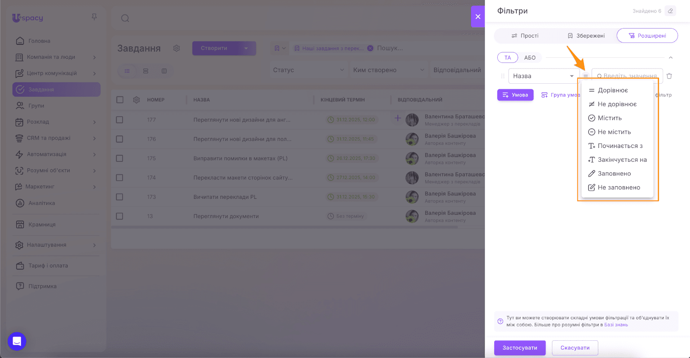The height and width of the screenshot is (358, 690).
Task: Open the Назва field dropdown
Action: pos(544,76)
